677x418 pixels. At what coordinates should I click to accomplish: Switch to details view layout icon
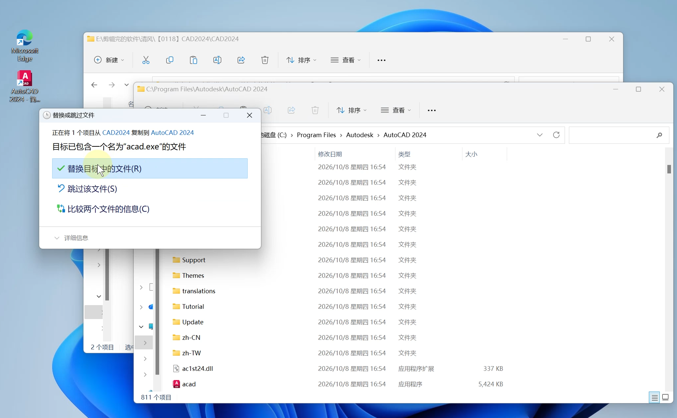pos(654,397)
